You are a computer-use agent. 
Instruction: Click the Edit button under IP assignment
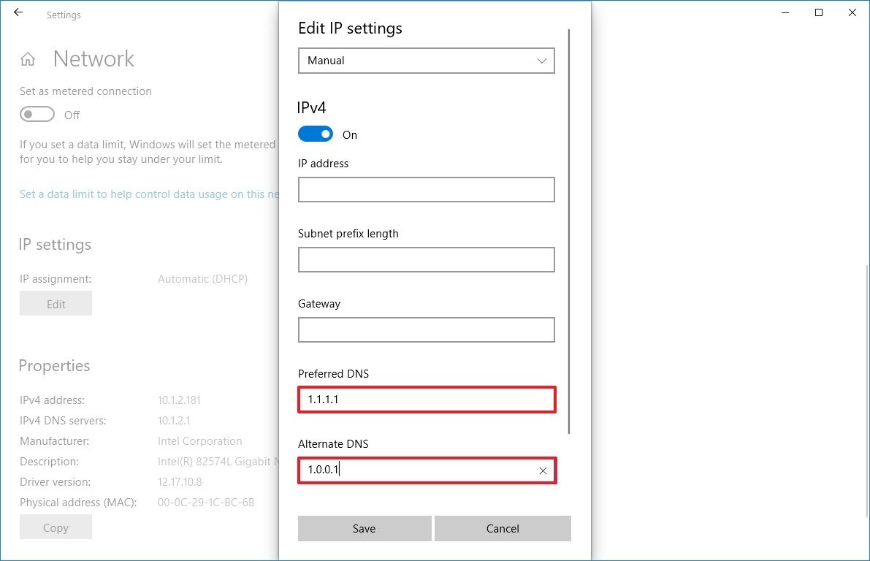56,304
